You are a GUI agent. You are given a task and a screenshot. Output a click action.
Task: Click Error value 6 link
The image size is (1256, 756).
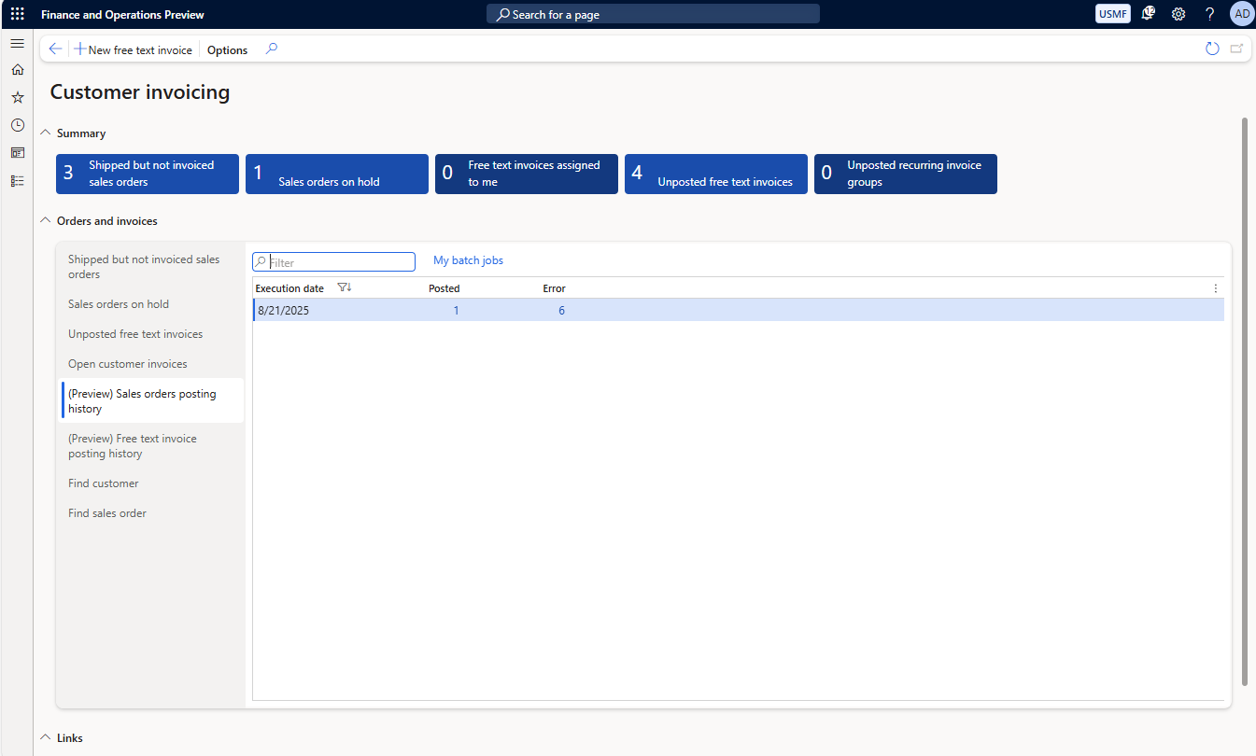point(561,311)
